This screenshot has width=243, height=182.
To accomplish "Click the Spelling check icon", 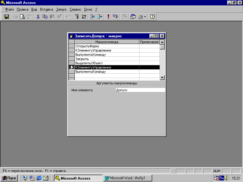I will pyautogui.click(x=29, y=17).
